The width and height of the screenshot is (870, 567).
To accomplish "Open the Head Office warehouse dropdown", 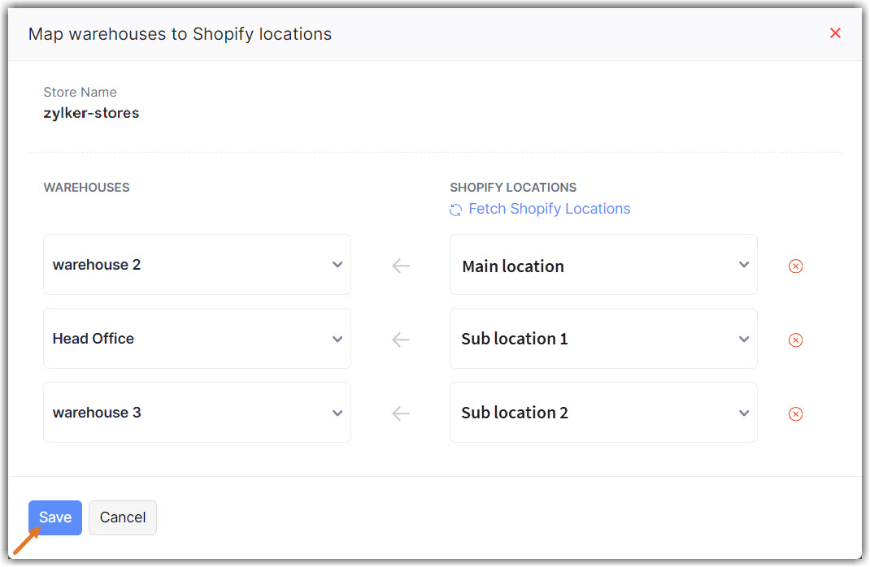I will (x=197, y=339).
